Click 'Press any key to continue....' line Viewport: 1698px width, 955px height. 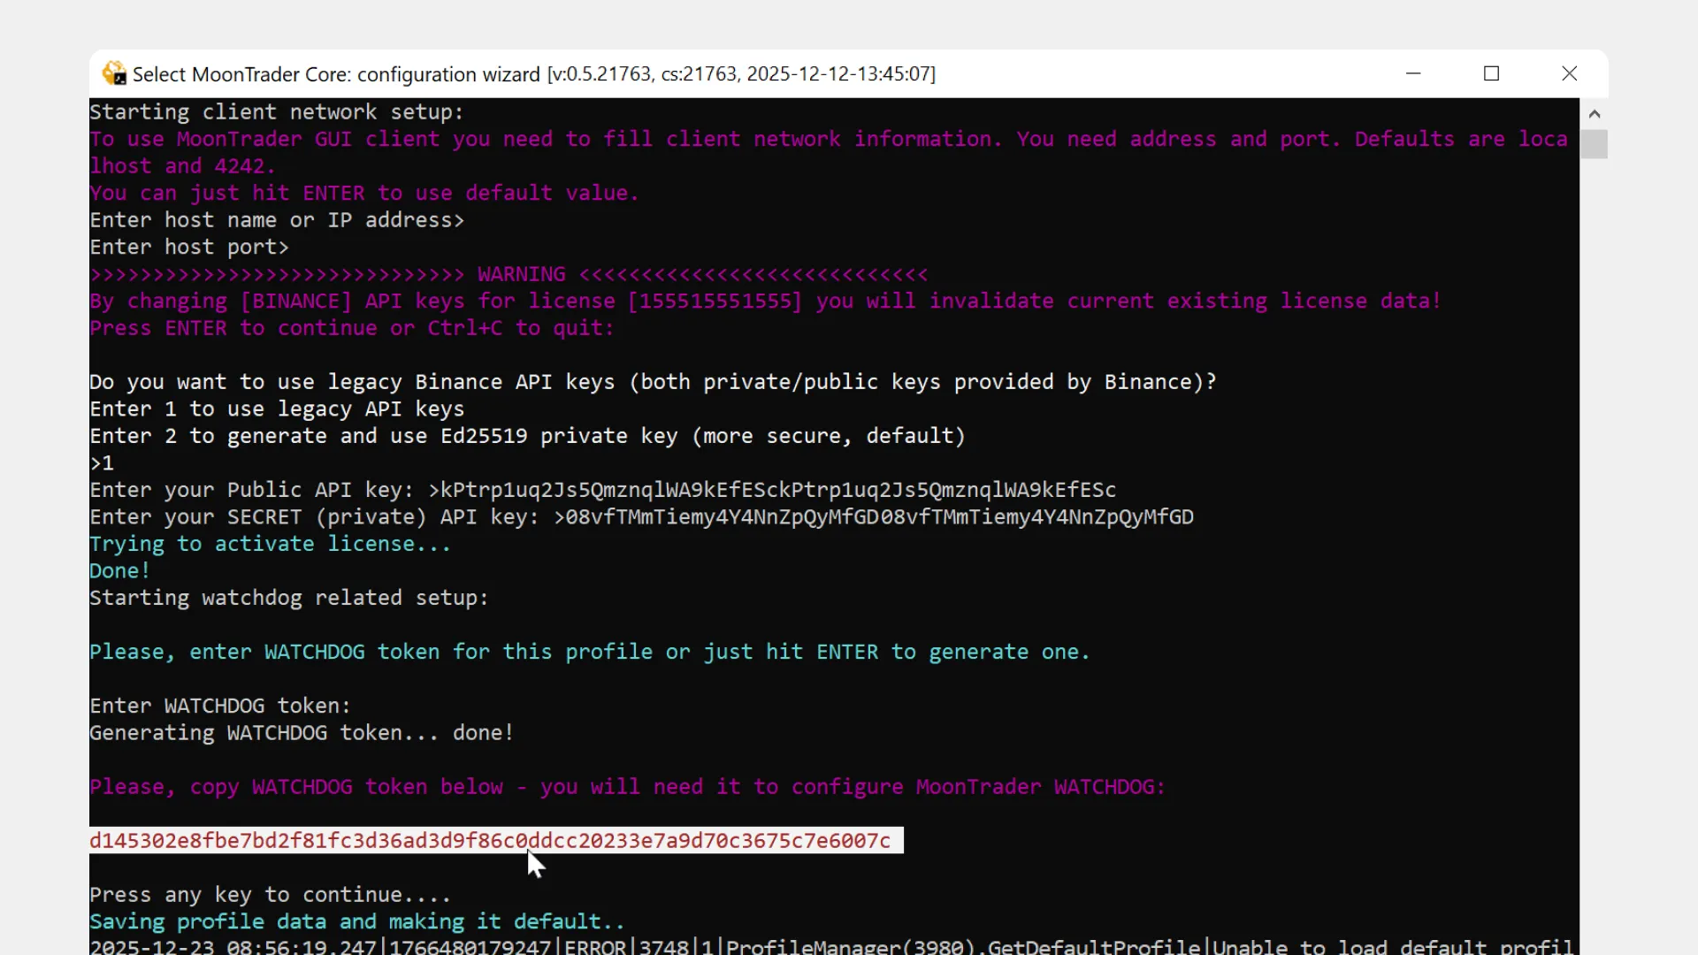coord(270,895)
